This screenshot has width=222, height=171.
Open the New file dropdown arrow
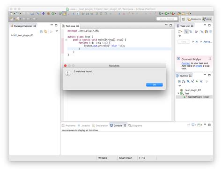click(14, 14)
